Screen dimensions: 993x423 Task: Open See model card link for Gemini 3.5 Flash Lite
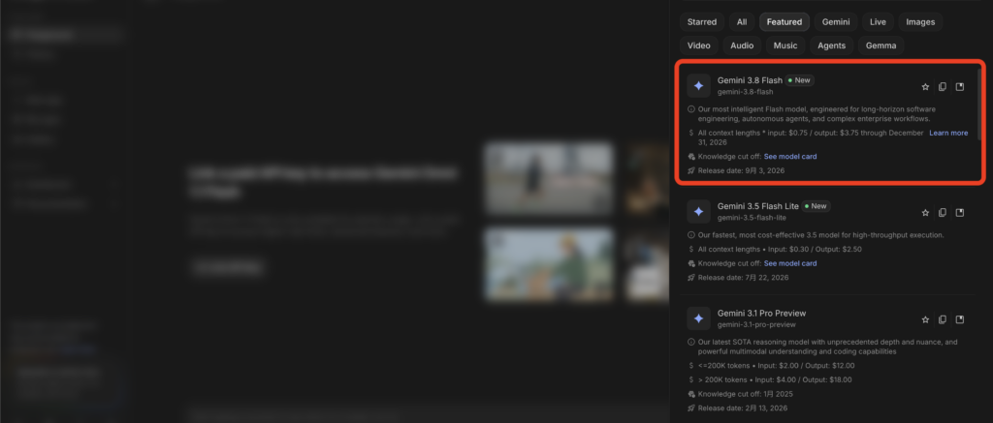pyautogui.click(x=790, y=263)
